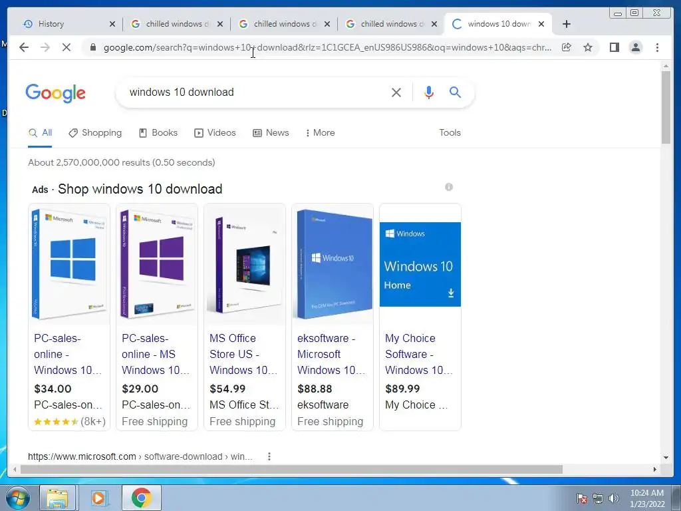This screenshot has height=511, width=681.
Task: Click the blue magnifier search button
Action: (x=455, y=92)
